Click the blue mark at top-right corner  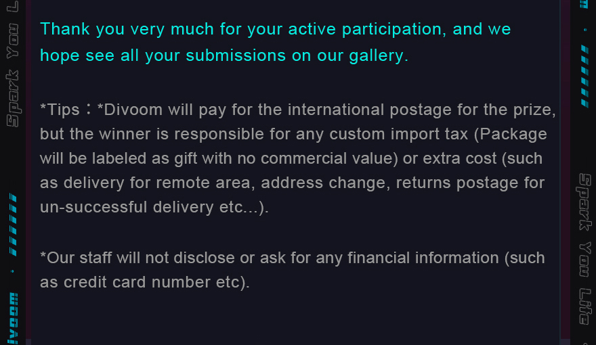click(x=584, y=4)
